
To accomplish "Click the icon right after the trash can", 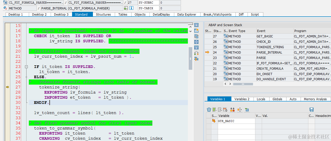I will coord(214,110).
